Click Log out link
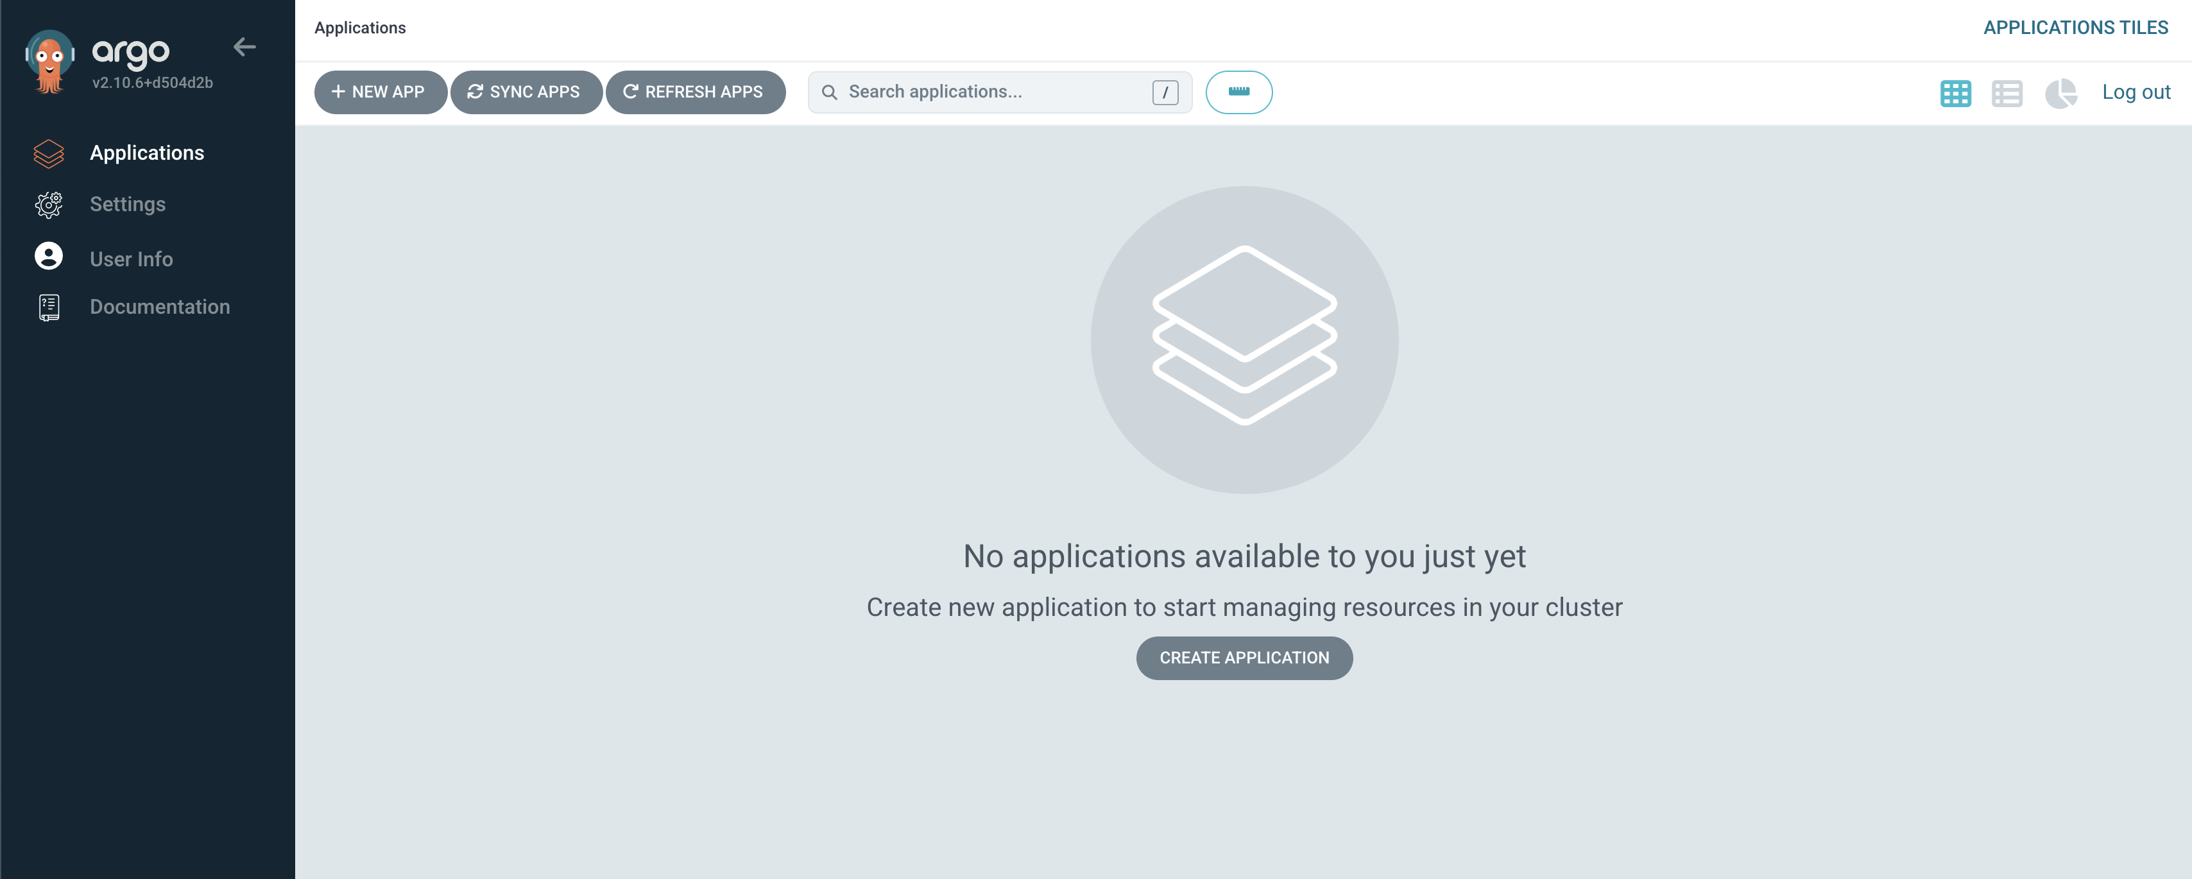 tap(2135, 92)
